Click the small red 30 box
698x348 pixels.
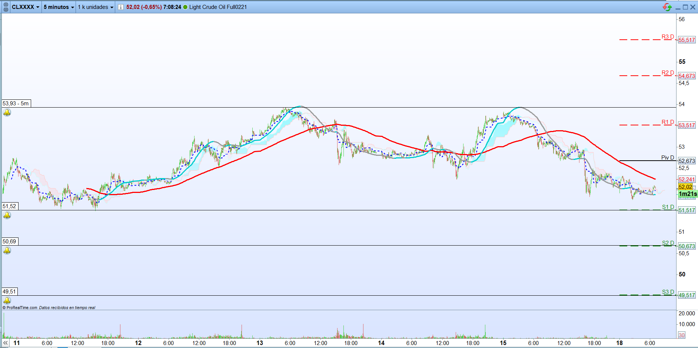682,335
